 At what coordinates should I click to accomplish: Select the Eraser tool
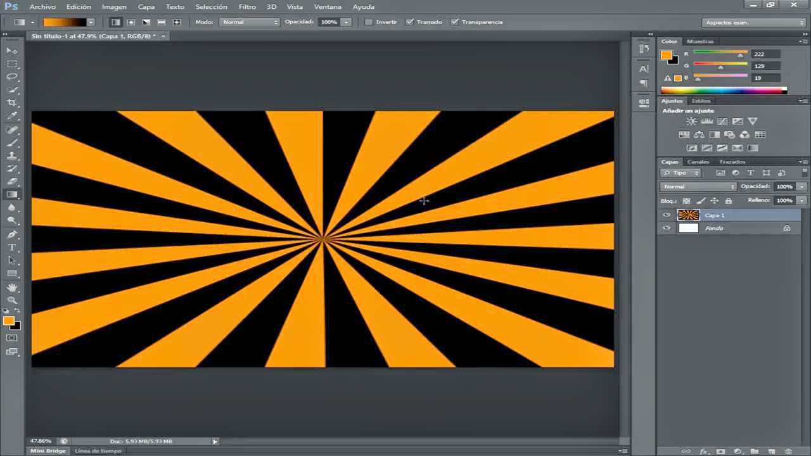click(x=12, y=182)
